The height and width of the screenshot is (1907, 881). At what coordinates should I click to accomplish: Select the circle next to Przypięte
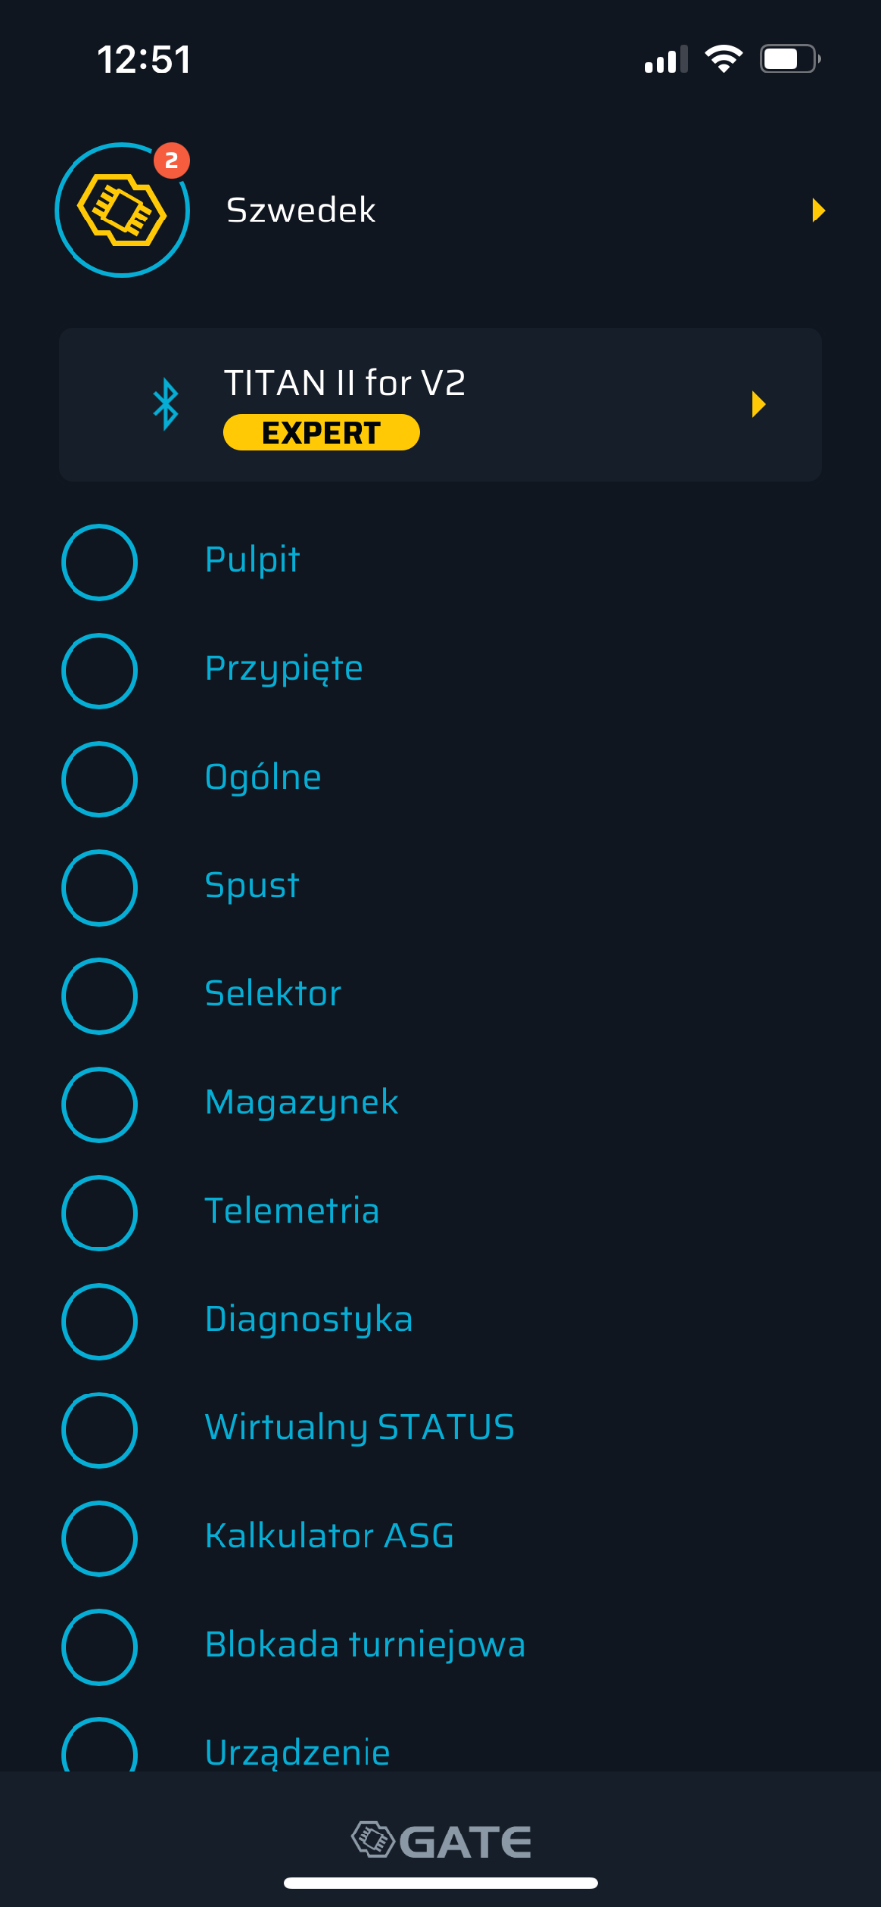tap(99, 670)
